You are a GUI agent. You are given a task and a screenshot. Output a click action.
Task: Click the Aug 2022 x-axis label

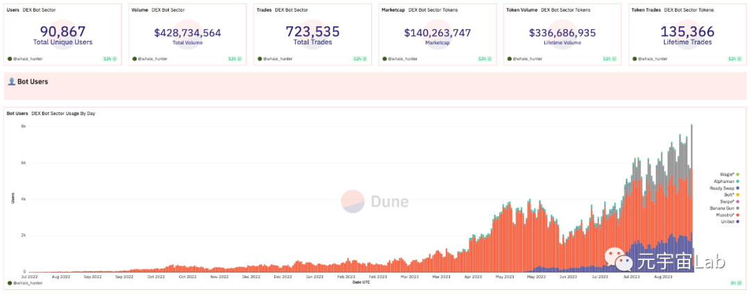[x=61, y=277]
